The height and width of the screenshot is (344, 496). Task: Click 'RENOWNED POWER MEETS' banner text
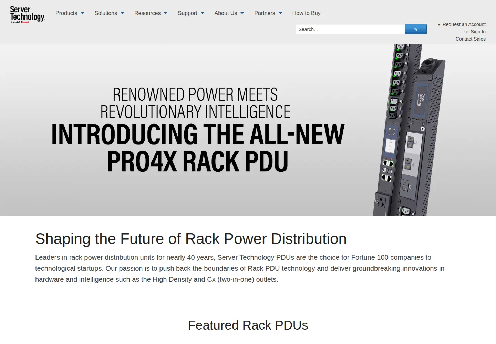pos(195,94)
